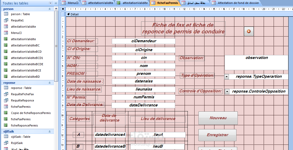Select the CI Demandeur: label
Image resolution: width=293 pixels, height=150 pixels.
coord(82,41)
